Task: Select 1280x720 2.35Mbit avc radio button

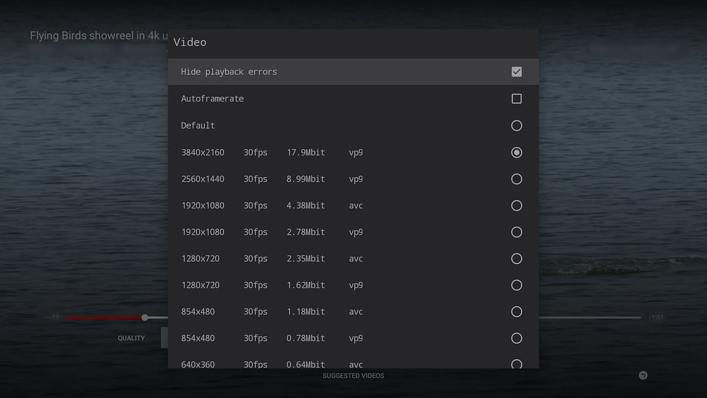Action: pos(517,258)
